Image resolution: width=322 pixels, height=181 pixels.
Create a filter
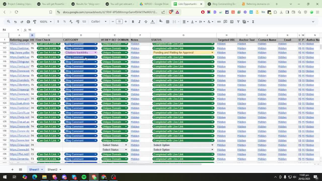(238, 22)
